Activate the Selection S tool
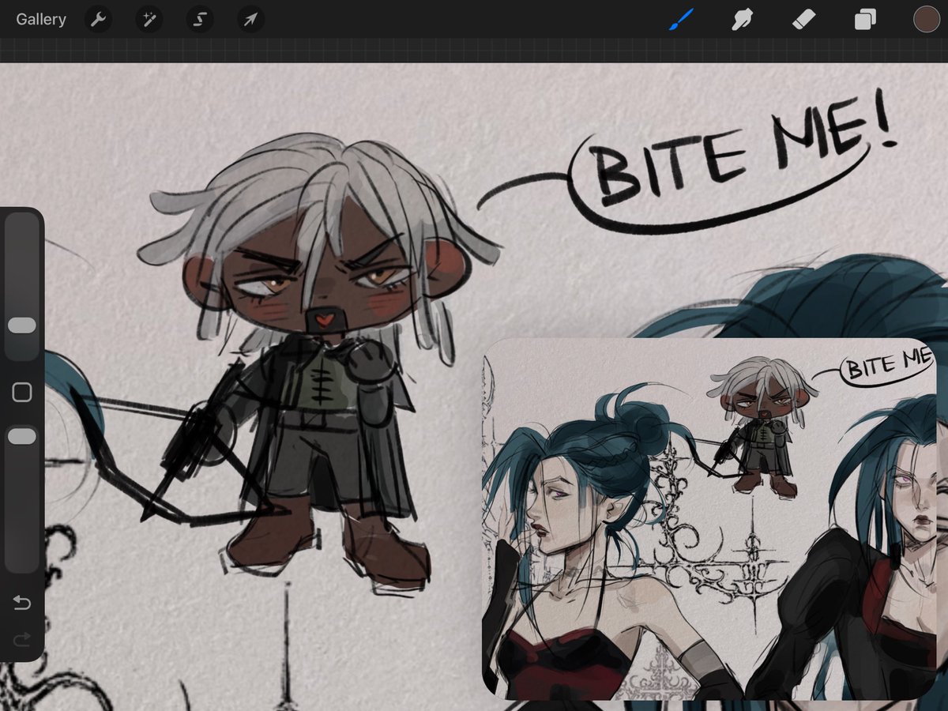The image size is (948, 711). point(200,19)
